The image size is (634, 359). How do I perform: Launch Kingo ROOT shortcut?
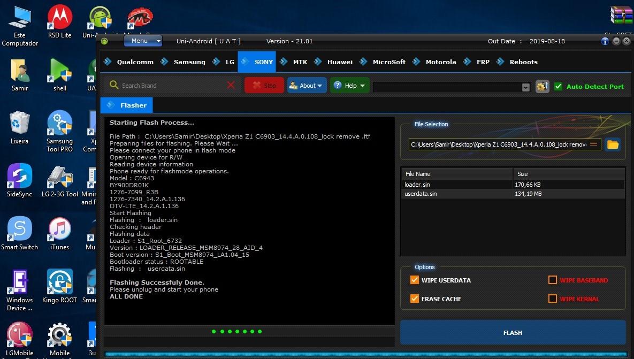(x=59, y=286)
